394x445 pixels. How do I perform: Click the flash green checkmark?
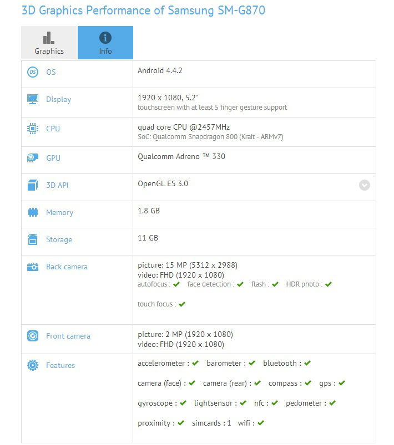275,284
